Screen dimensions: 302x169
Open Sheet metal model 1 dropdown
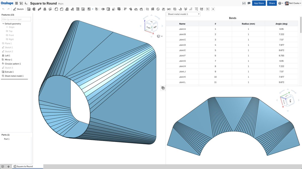pyautogui.click(x=183, y=14)
